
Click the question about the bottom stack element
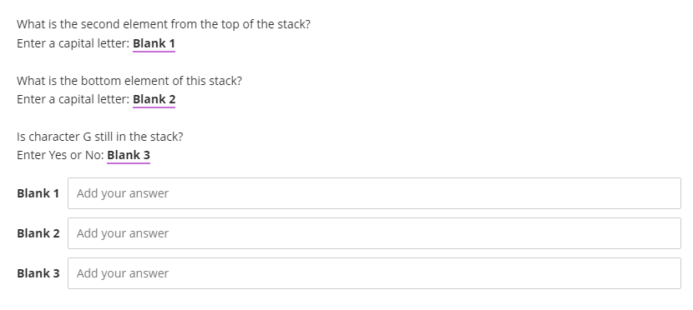tap(129, 81)
